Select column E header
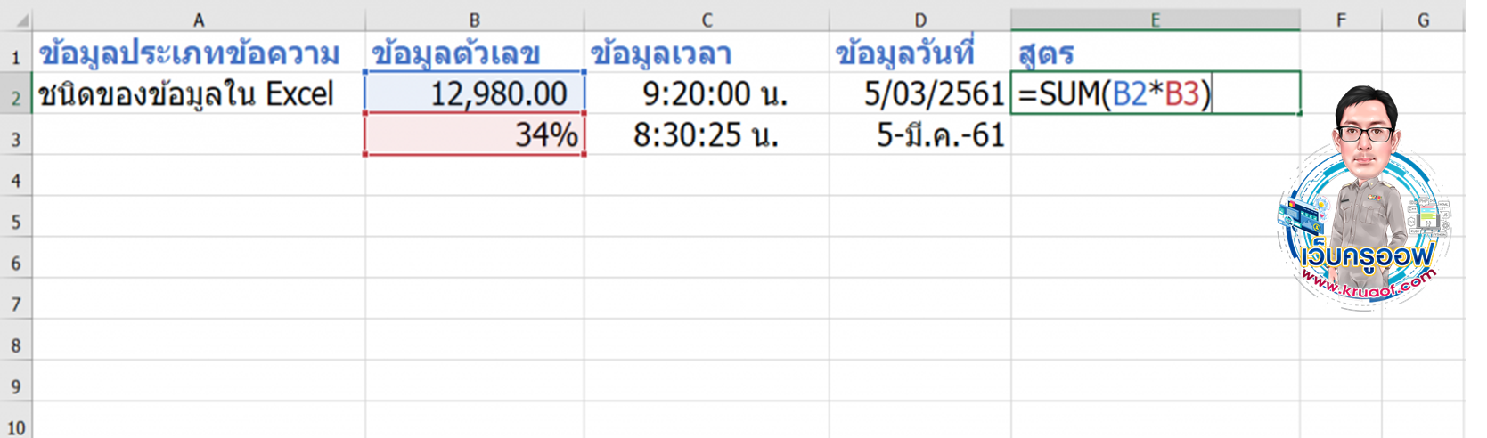The image size is (1487, 438). (x=1155, y=20)
